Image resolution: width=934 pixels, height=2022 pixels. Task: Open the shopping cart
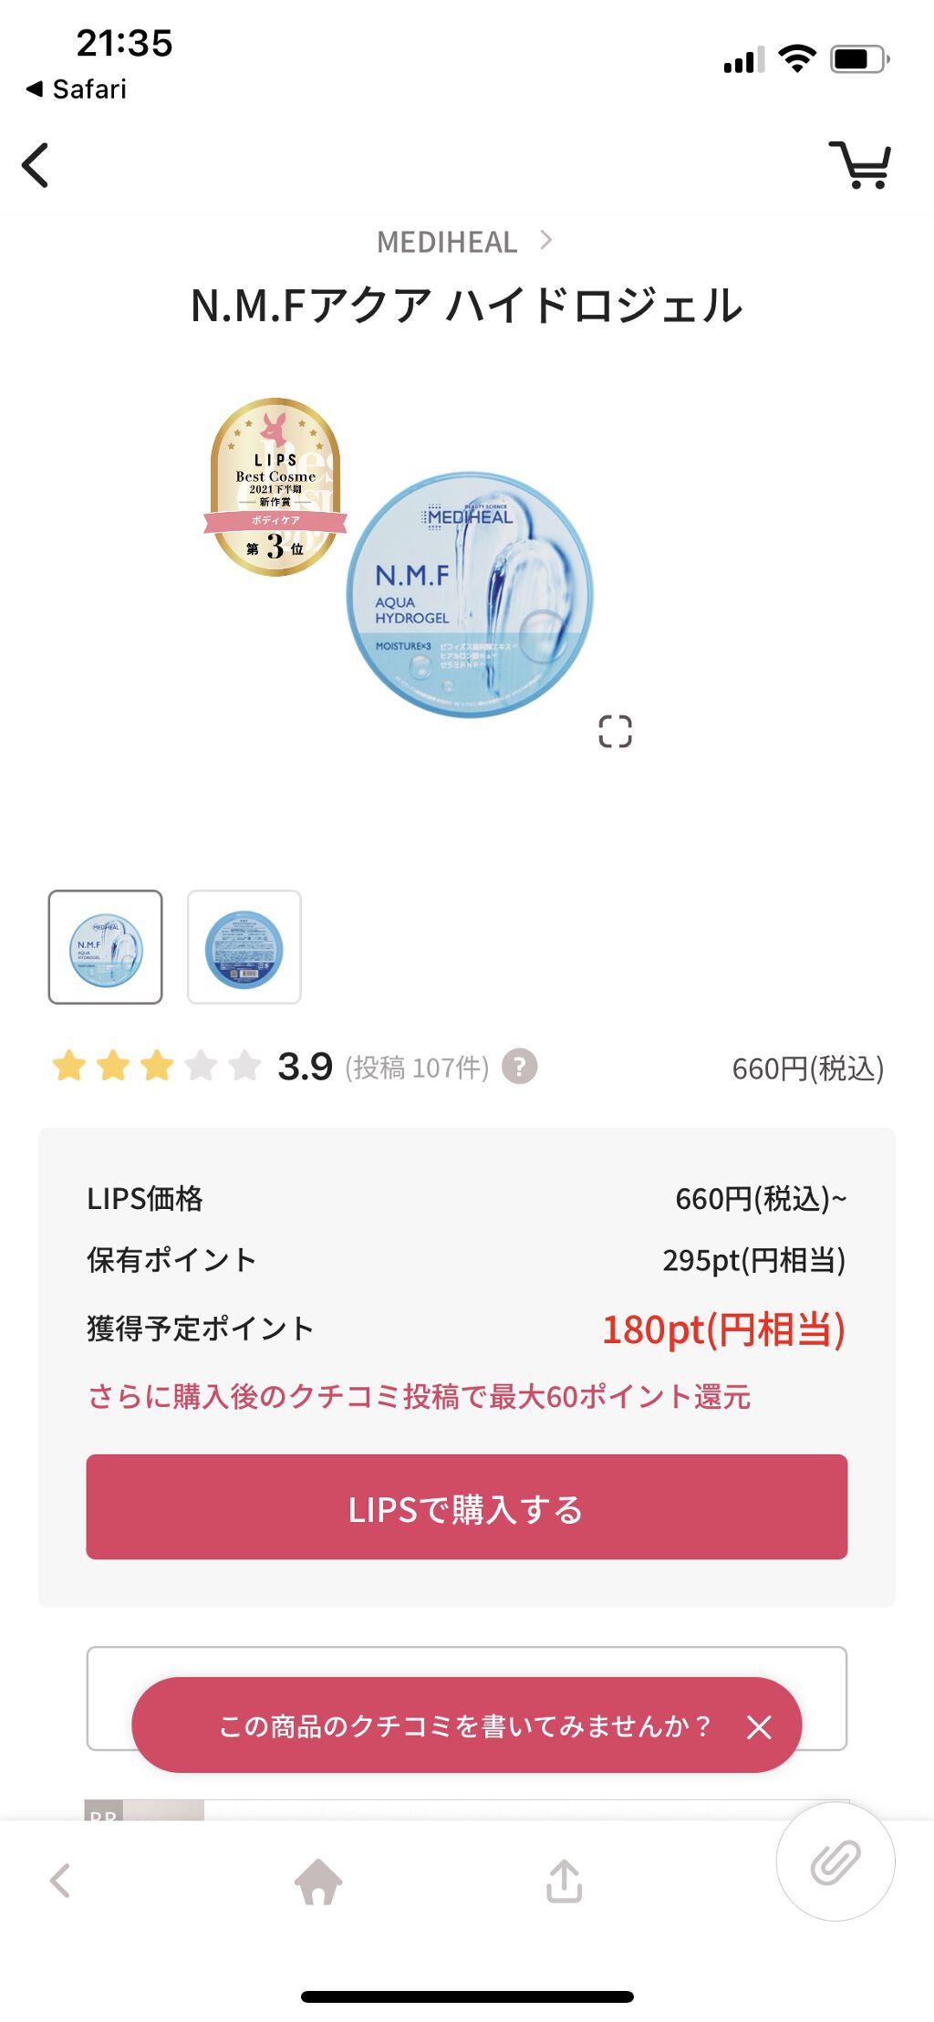coord(860,165)
